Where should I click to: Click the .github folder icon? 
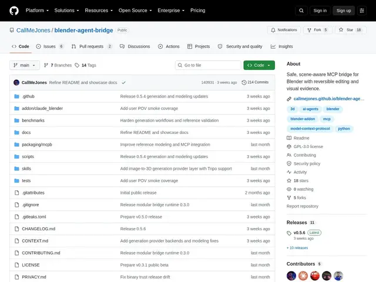(17, 96)
